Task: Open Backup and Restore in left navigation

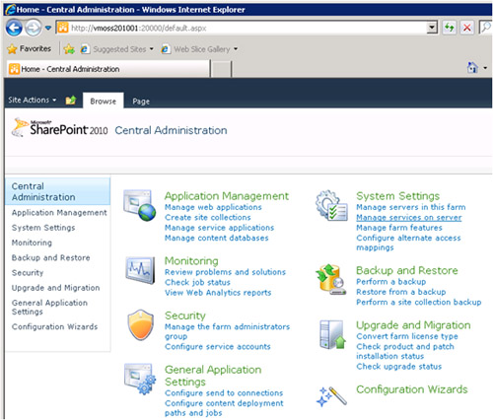Action: tap(50, 257)
